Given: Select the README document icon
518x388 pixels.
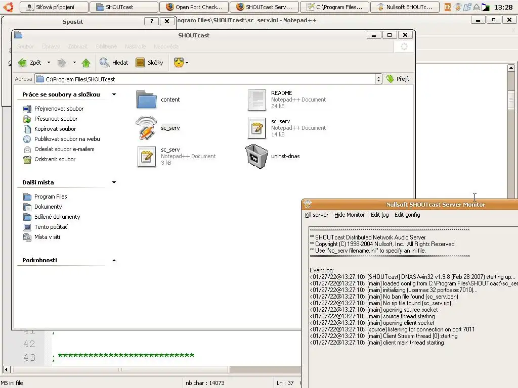Looking at the screenshot, I should pos(256,100).
